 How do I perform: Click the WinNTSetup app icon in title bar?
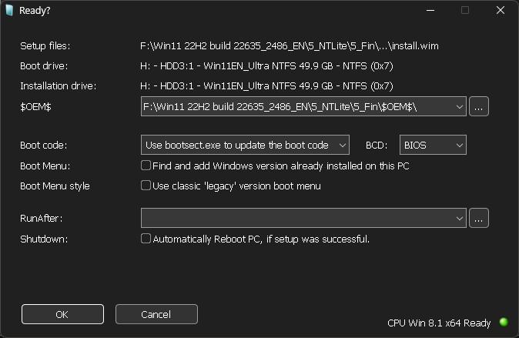click(x=9, y=10)
